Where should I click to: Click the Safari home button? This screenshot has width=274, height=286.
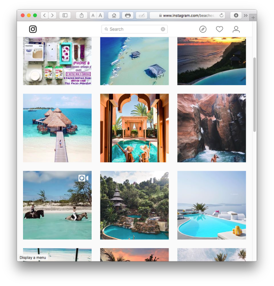[x=114, y=15]
